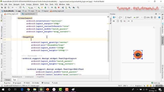
Task: Open the VCS menu
Action: pyautogui.click(x=56, y=4)
